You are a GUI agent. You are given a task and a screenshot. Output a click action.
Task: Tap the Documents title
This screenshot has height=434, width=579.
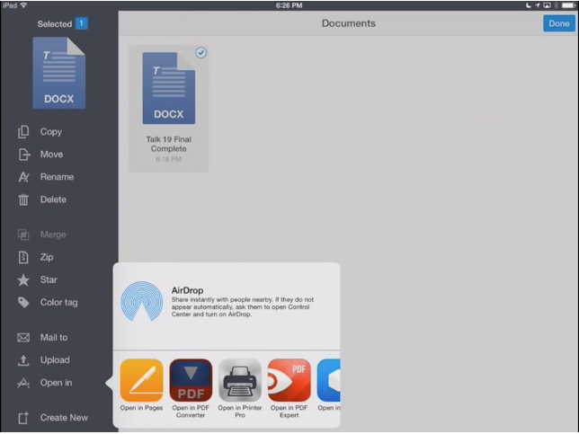pyautogui.click(x=349, y=23)
